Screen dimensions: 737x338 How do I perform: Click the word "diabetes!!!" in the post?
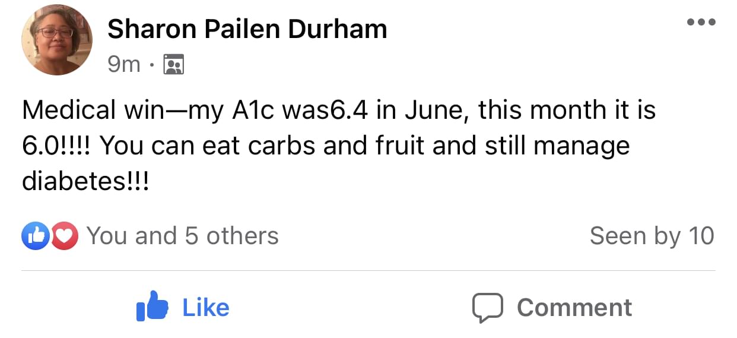click(x=85, y=181)
